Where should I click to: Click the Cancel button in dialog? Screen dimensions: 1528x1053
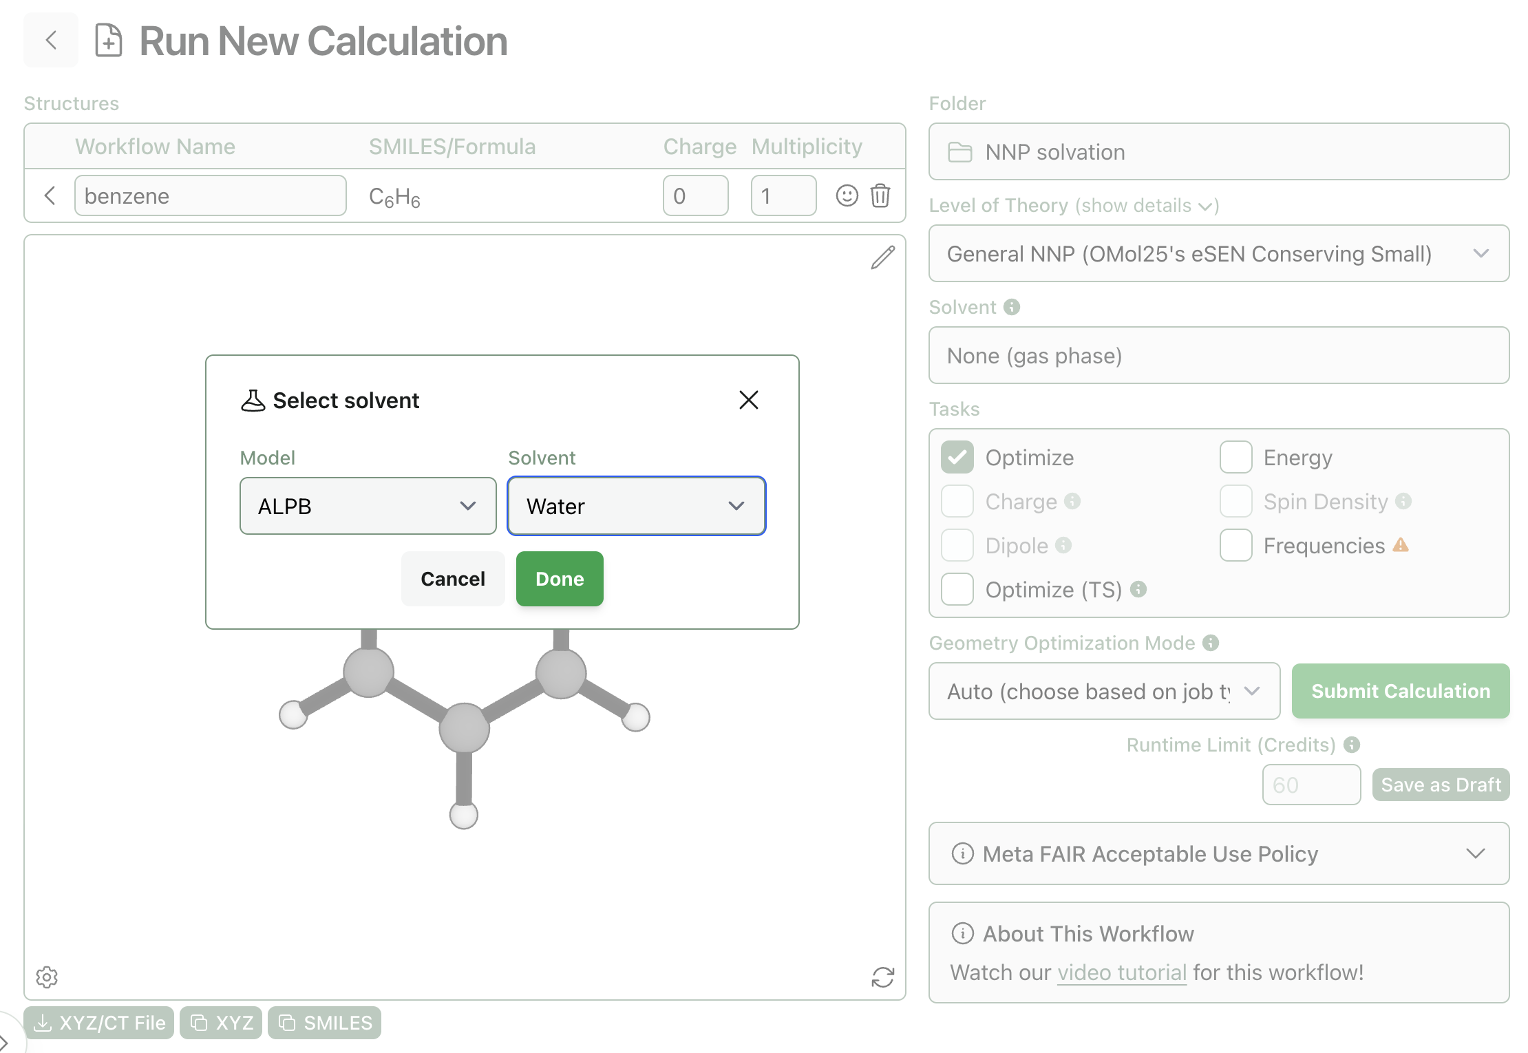coord(452,579)
